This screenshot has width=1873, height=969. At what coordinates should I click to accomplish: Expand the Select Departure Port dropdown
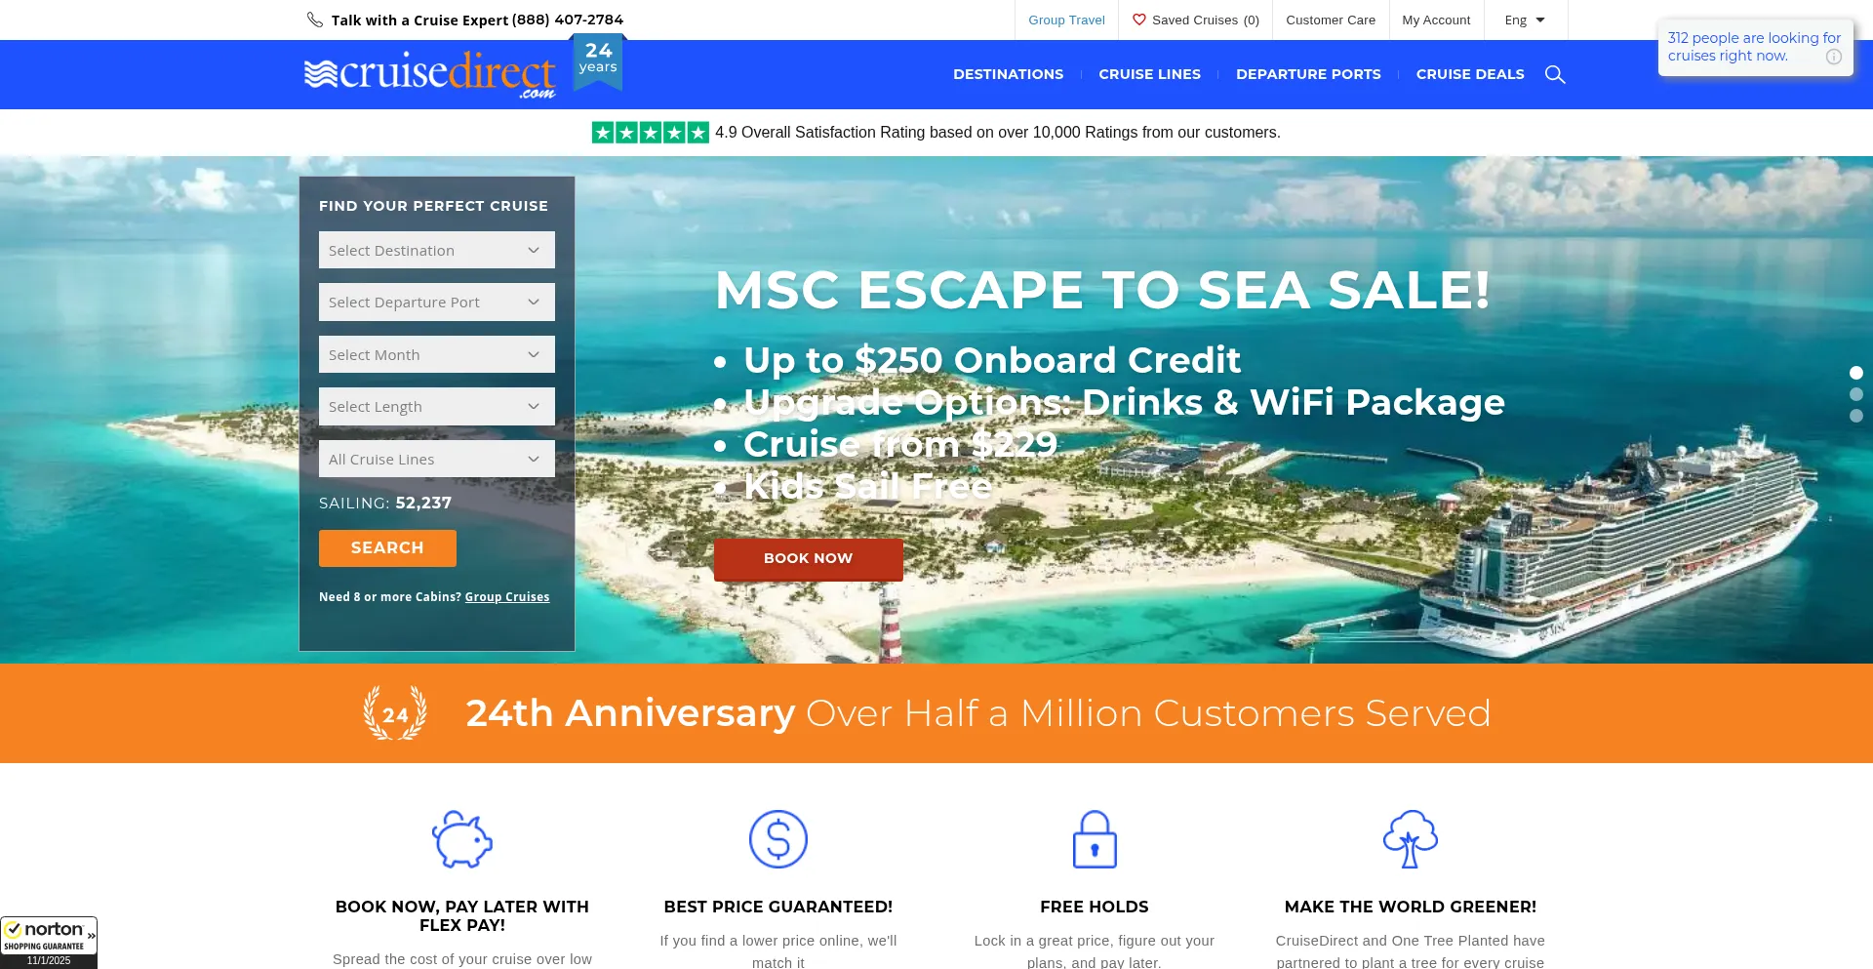437,303
